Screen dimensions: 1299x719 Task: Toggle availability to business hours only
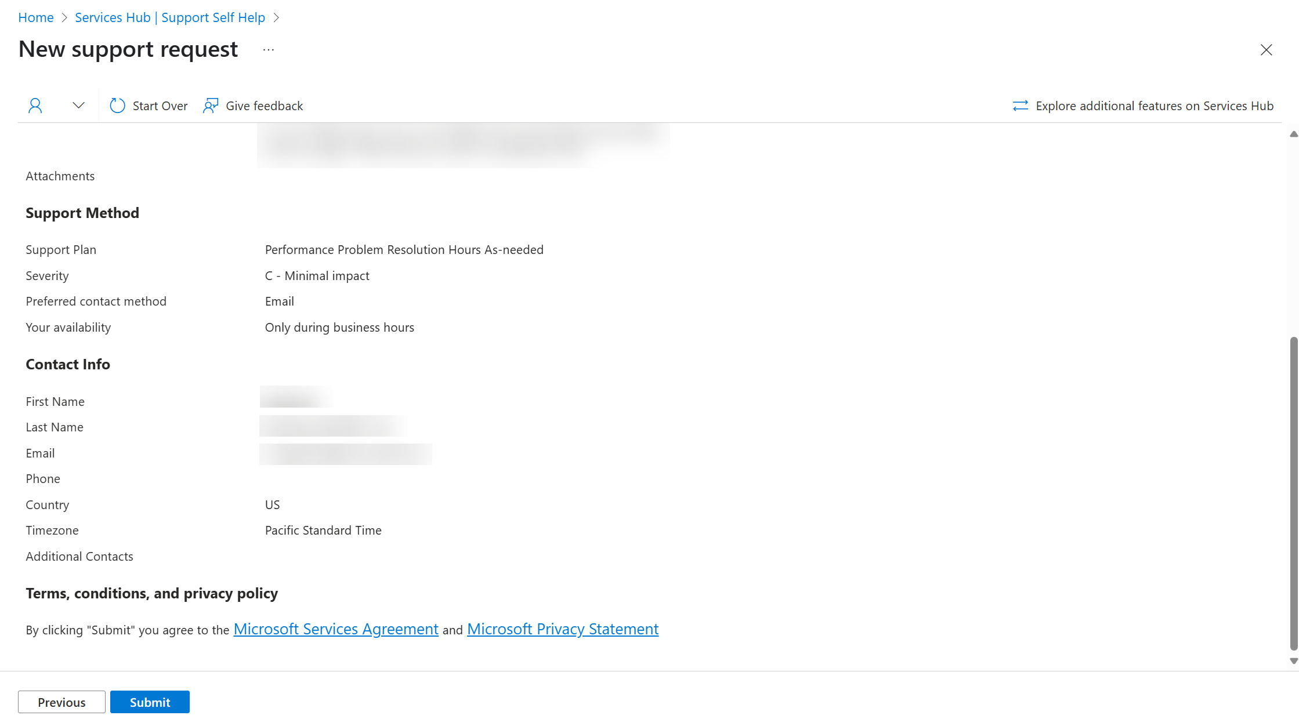pyautogui.click(x=339, y=326)
